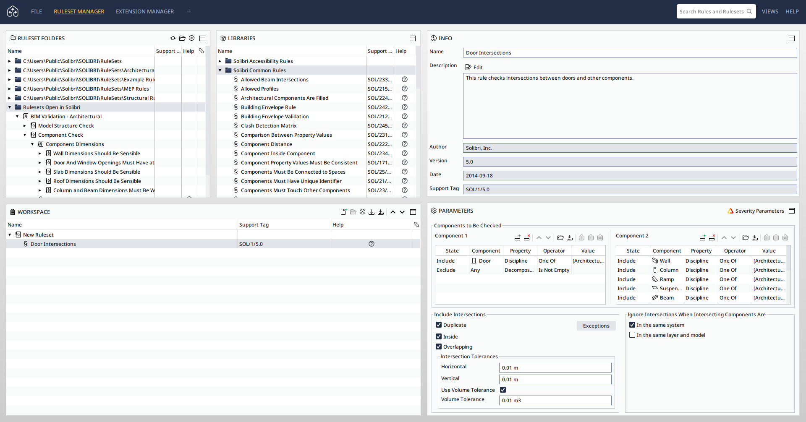Image resolution: width=806 pixels, height=422 pixels.
Task: Expand Model Structure Check
Action: 25,125
